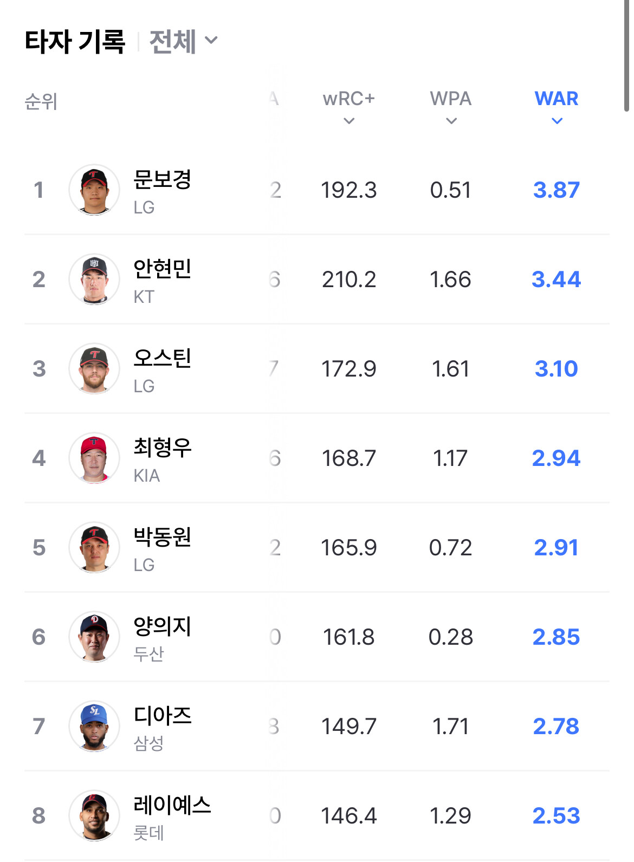Sort by wRC+ column header
This screenshot has height=862, width=634.
click(348, 99)
